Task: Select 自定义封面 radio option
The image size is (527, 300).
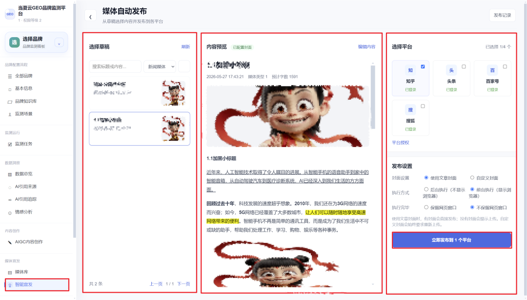Action: (472, 177)
